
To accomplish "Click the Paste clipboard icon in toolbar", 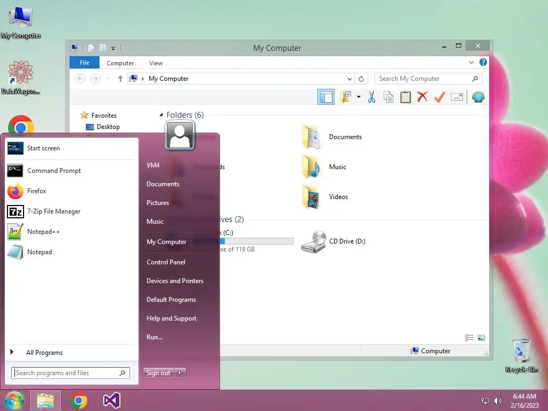I will [406, 97].
